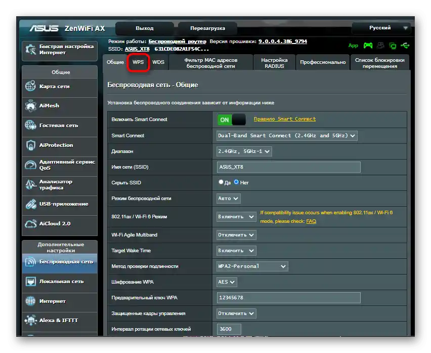Open the Профессионально tab

click(323, 62)
